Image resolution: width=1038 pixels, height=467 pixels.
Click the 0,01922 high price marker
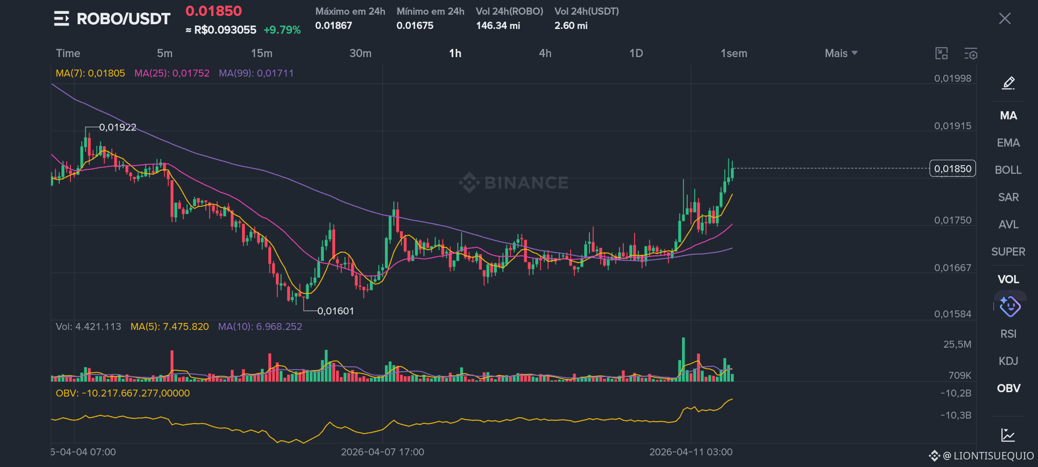118,127
